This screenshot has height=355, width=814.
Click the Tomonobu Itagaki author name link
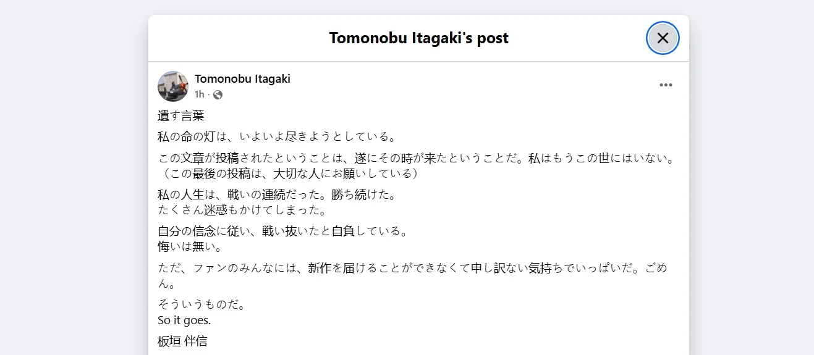pos(242,79)
